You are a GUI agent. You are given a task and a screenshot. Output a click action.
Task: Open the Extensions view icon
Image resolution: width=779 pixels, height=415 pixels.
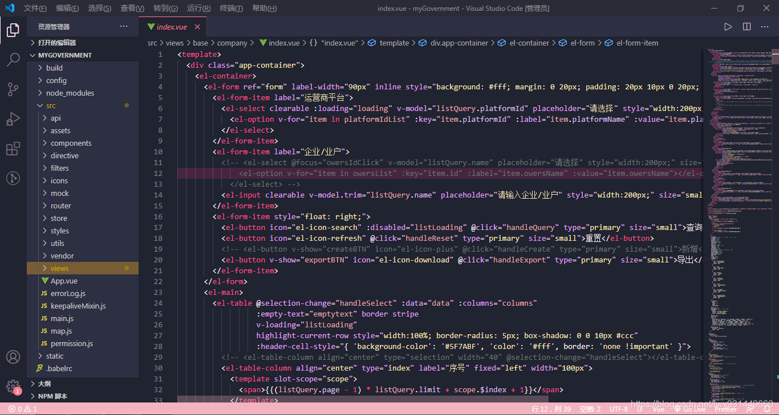click(x=13, y=149)
